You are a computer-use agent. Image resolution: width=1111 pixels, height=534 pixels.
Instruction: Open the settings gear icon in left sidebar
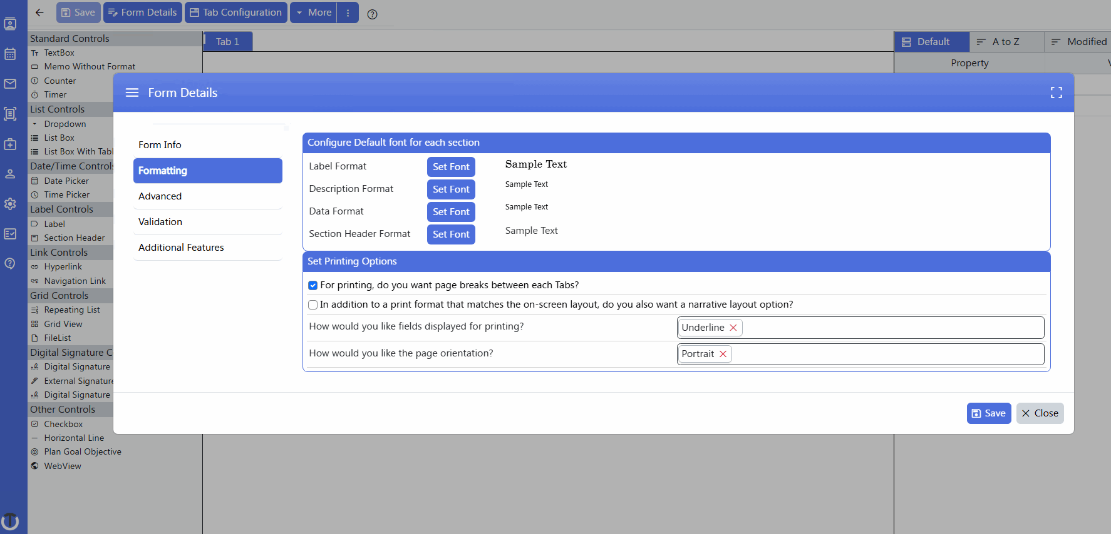click(x=10, y=204)
